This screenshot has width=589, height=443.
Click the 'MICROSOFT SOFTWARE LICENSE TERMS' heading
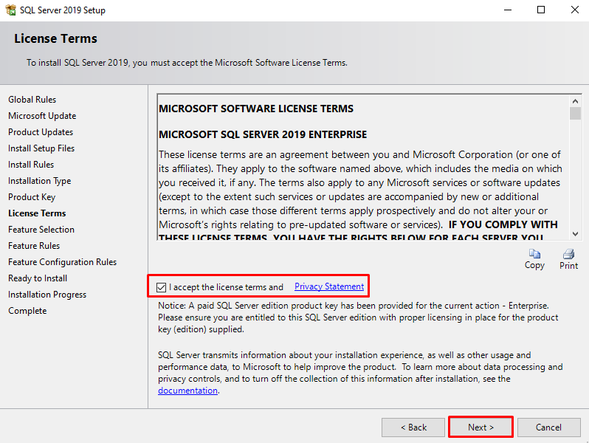[256, 109]
